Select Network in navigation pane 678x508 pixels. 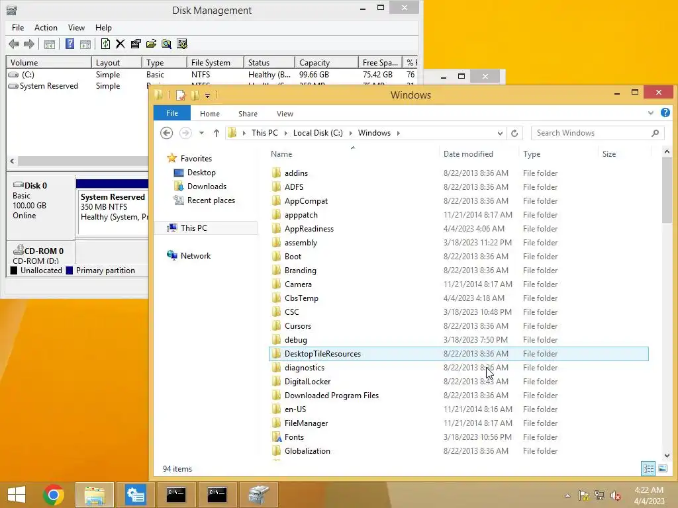(x=195, y=256)
